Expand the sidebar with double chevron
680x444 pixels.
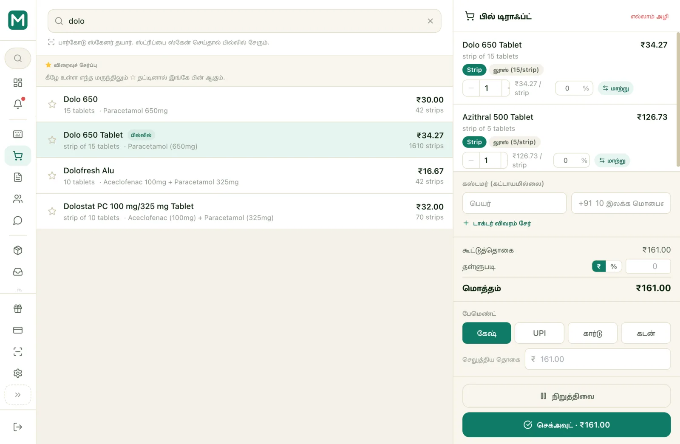[18, 395]
